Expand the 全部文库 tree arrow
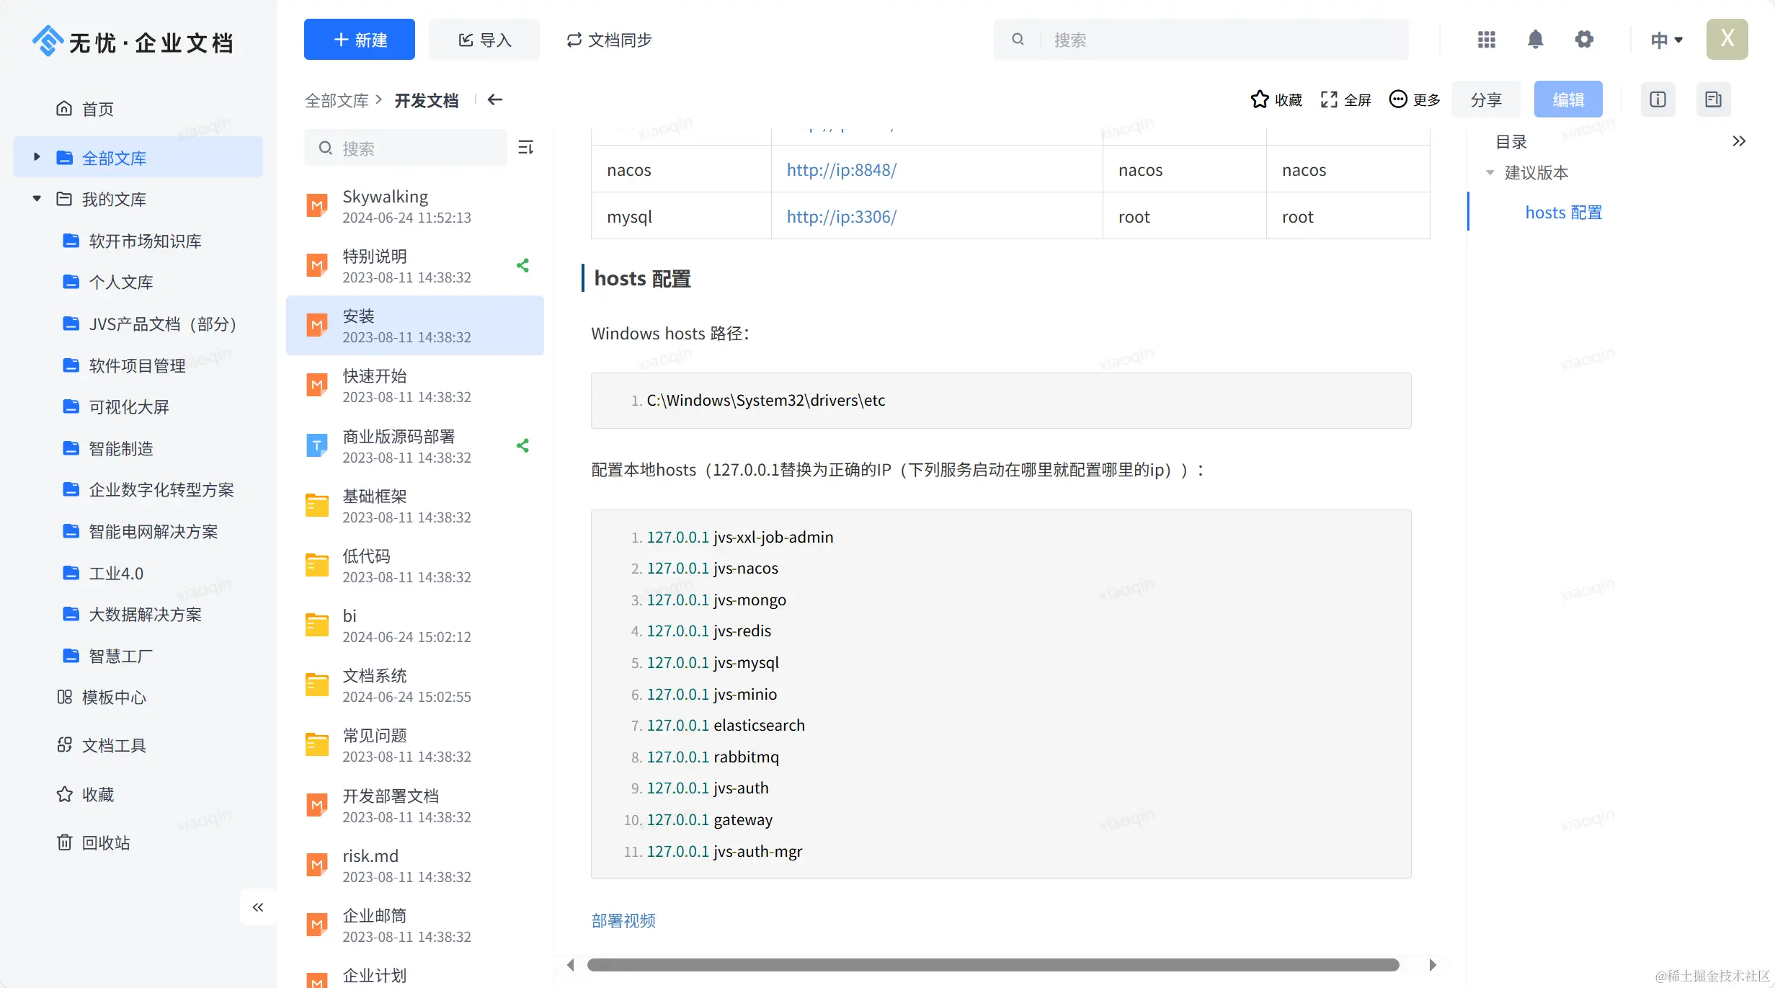This screenshot has height=988, width=1775. coord(37,157)
